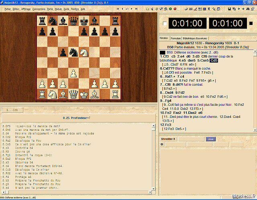Screen dimensions: 257x200
Task: Click the red circle toolbar icon
Action: [175, 8]
